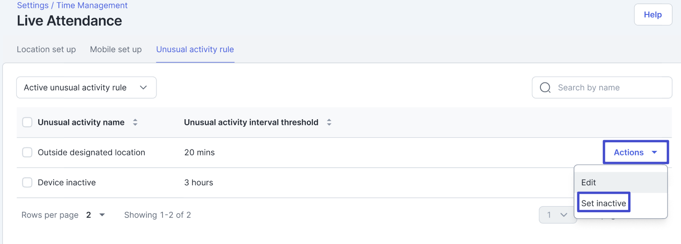This screenshot has height=244, width=681.
Task: Tick the select-all header checkbox
Action: pos(28,122)
